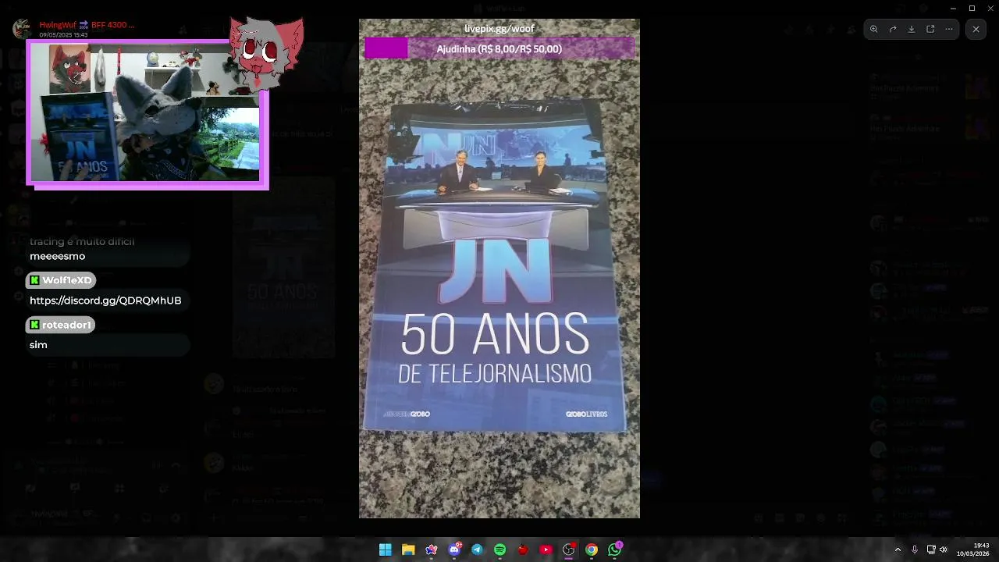999x562 pixels.
Task: Zoom the image with the magnifier icon
Action: click(874, 29)
